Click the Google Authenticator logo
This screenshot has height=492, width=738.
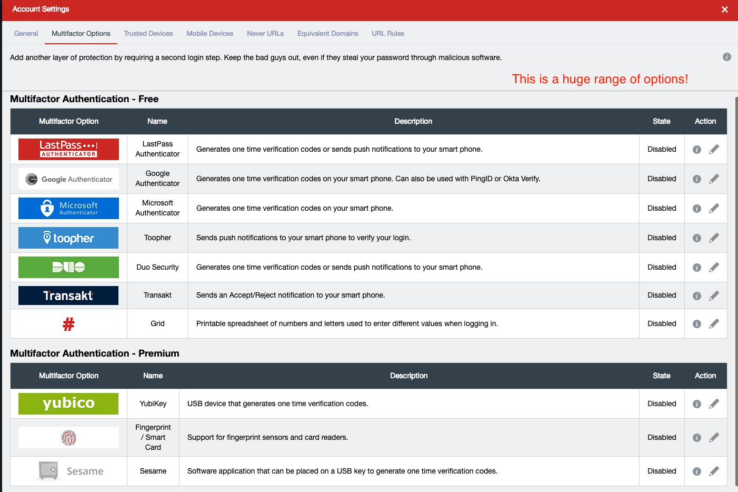click(x=68, y=179)
